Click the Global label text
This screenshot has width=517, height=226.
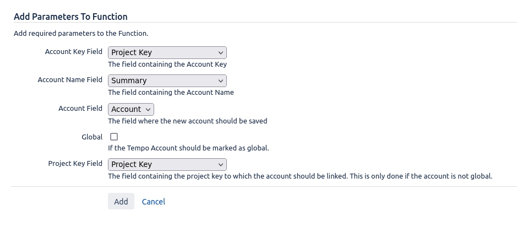(x=92, y=137)
